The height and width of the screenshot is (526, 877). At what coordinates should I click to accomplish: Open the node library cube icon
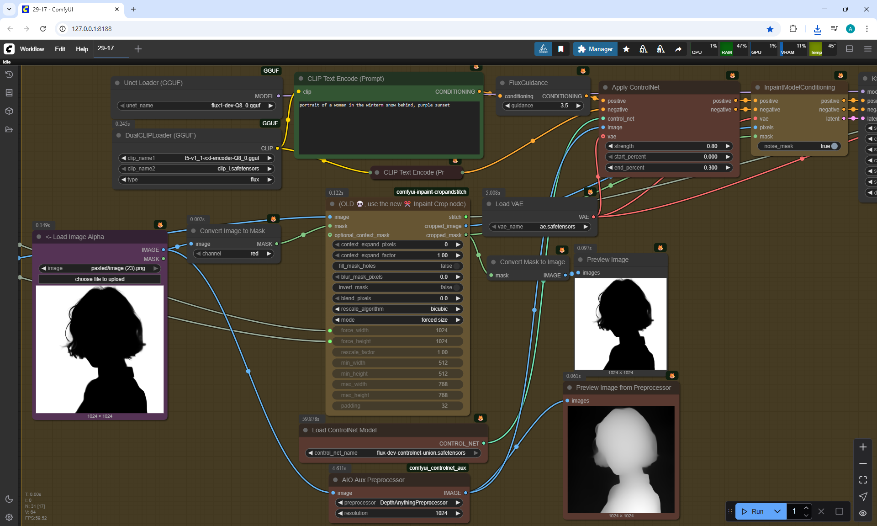point(9,111)
